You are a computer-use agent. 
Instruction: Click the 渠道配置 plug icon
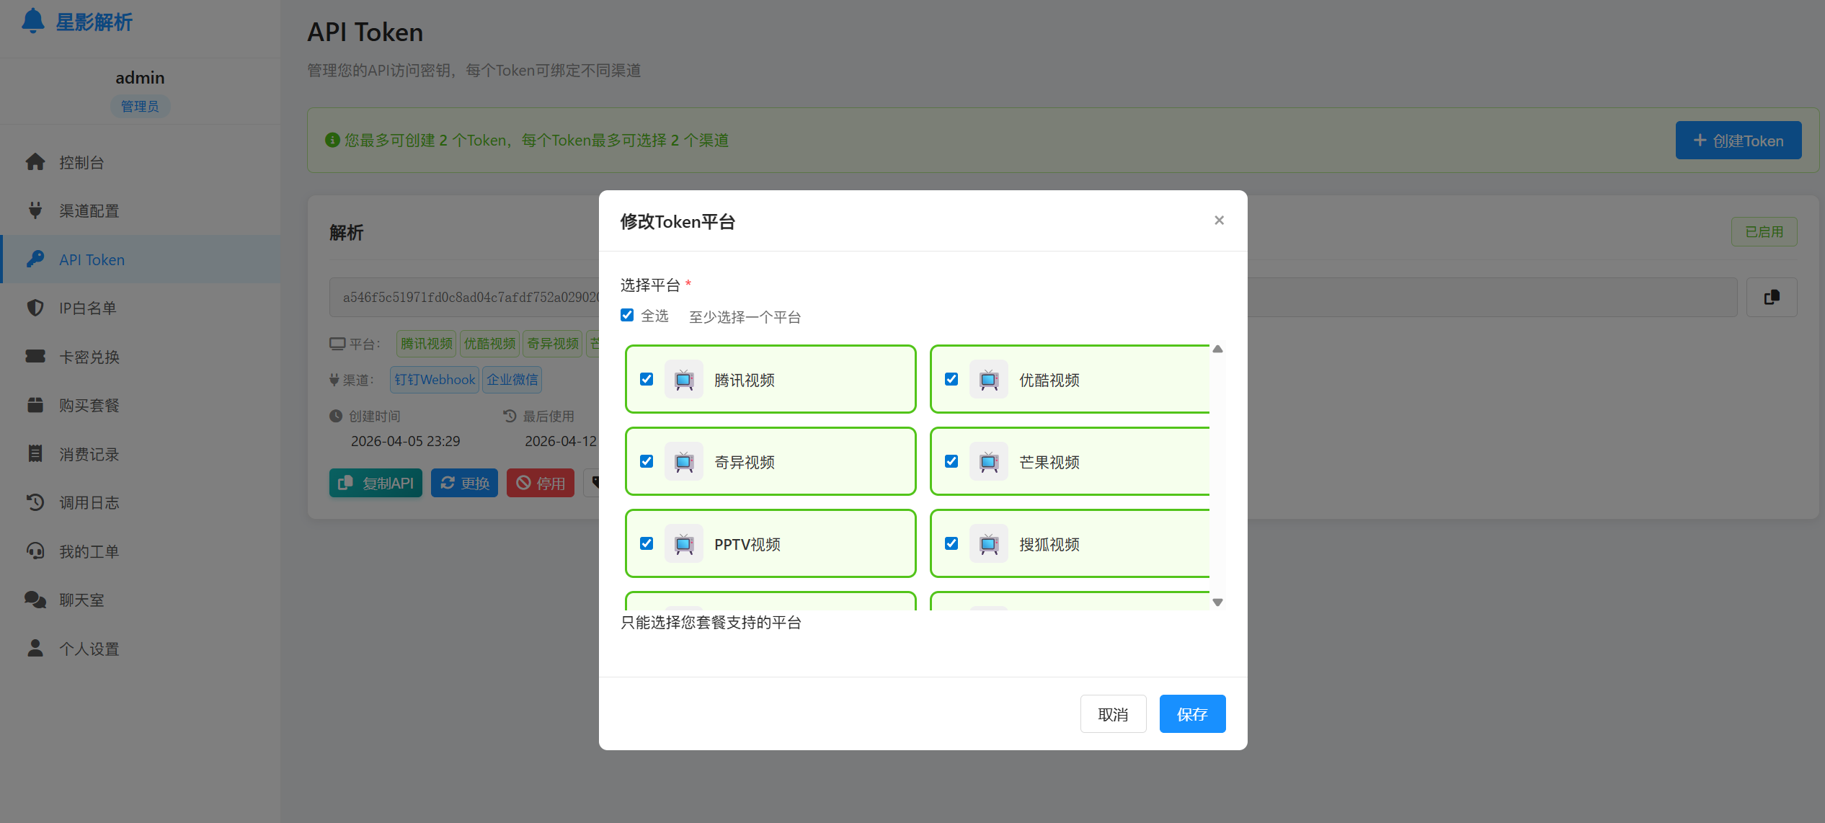point(35,210)
